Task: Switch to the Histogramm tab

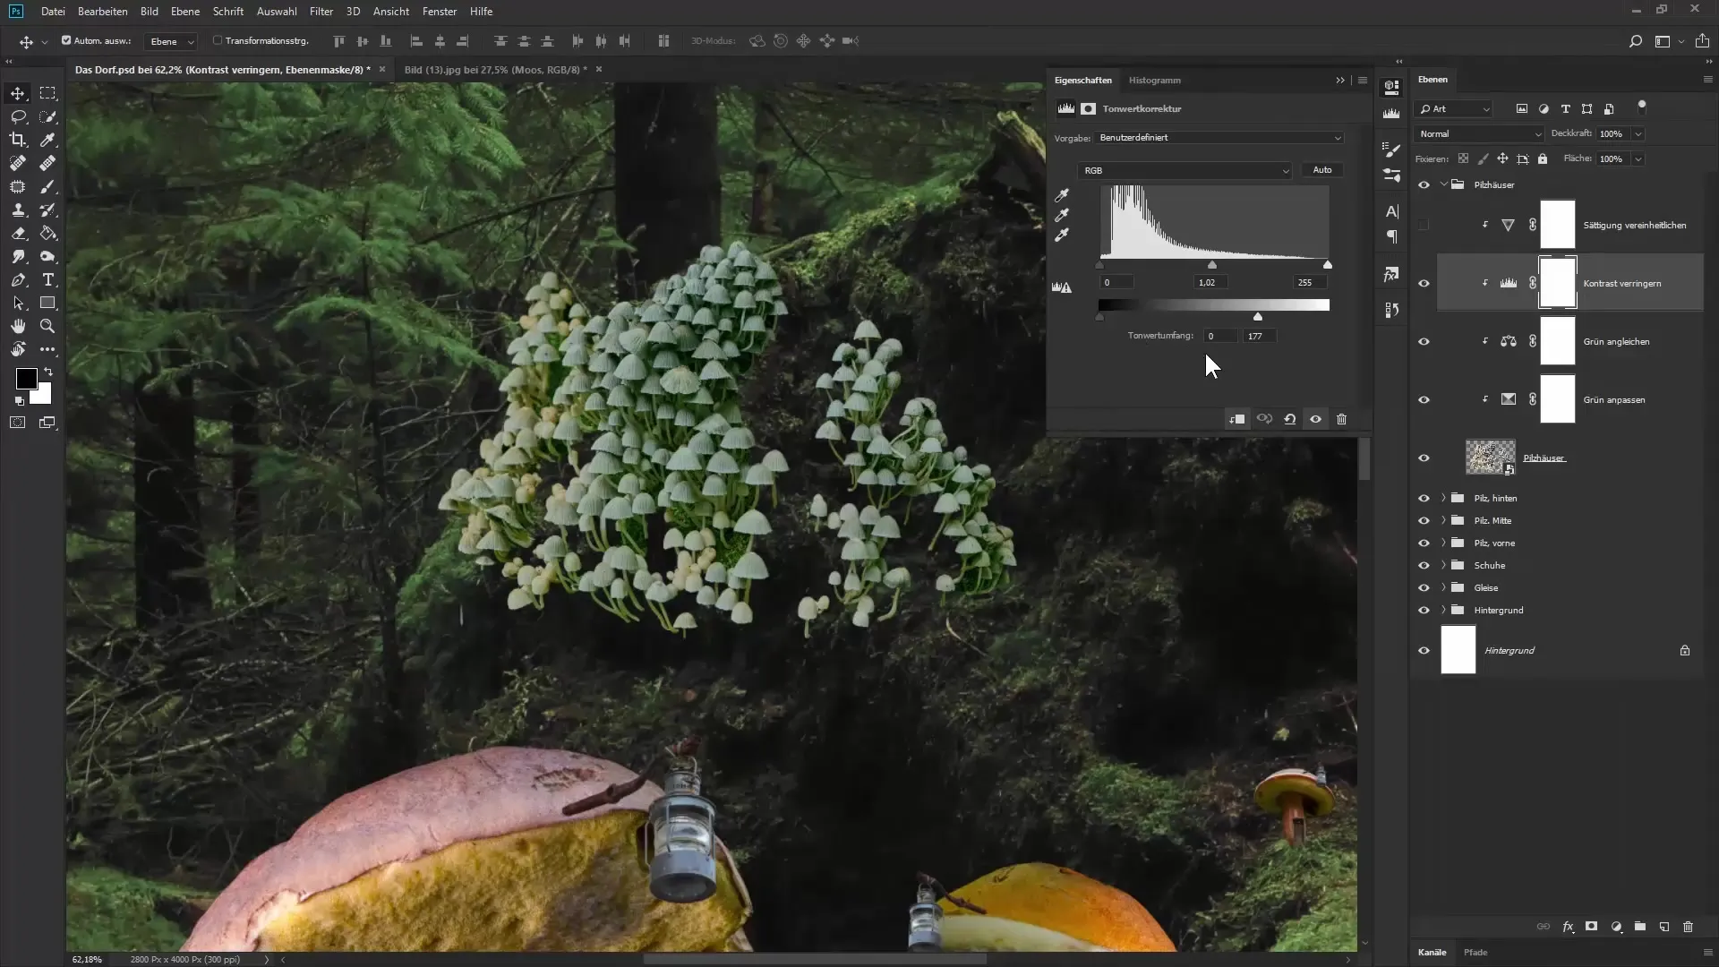Action: coord(1154,80)
